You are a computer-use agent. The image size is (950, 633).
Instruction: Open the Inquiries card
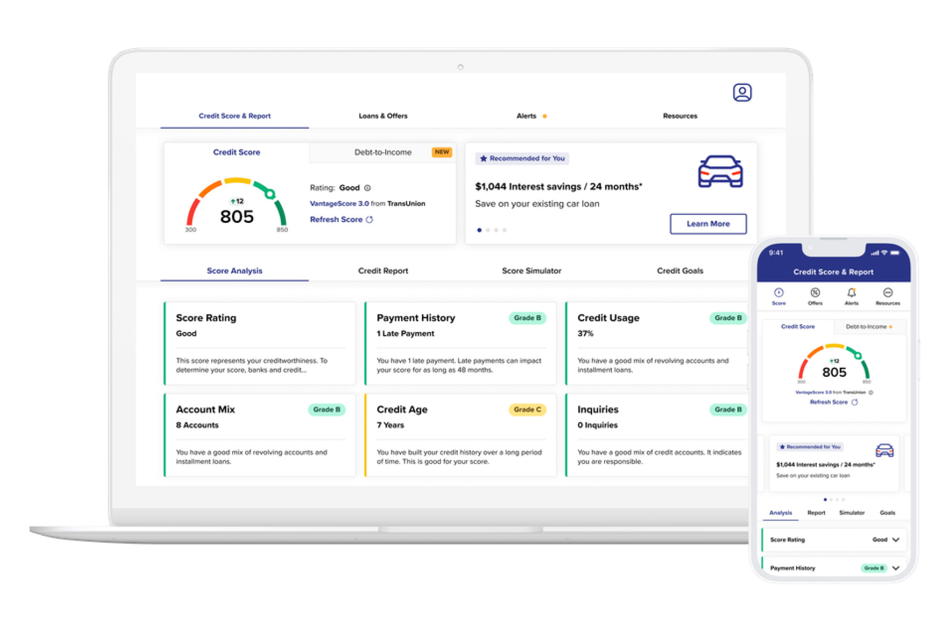[657, 435]
